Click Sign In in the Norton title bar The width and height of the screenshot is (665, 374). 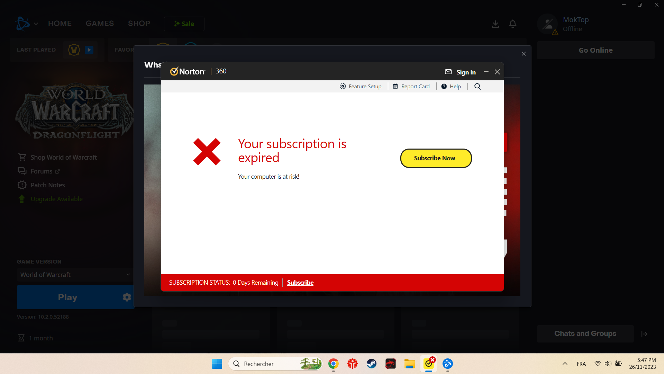(x=466, y=72)
